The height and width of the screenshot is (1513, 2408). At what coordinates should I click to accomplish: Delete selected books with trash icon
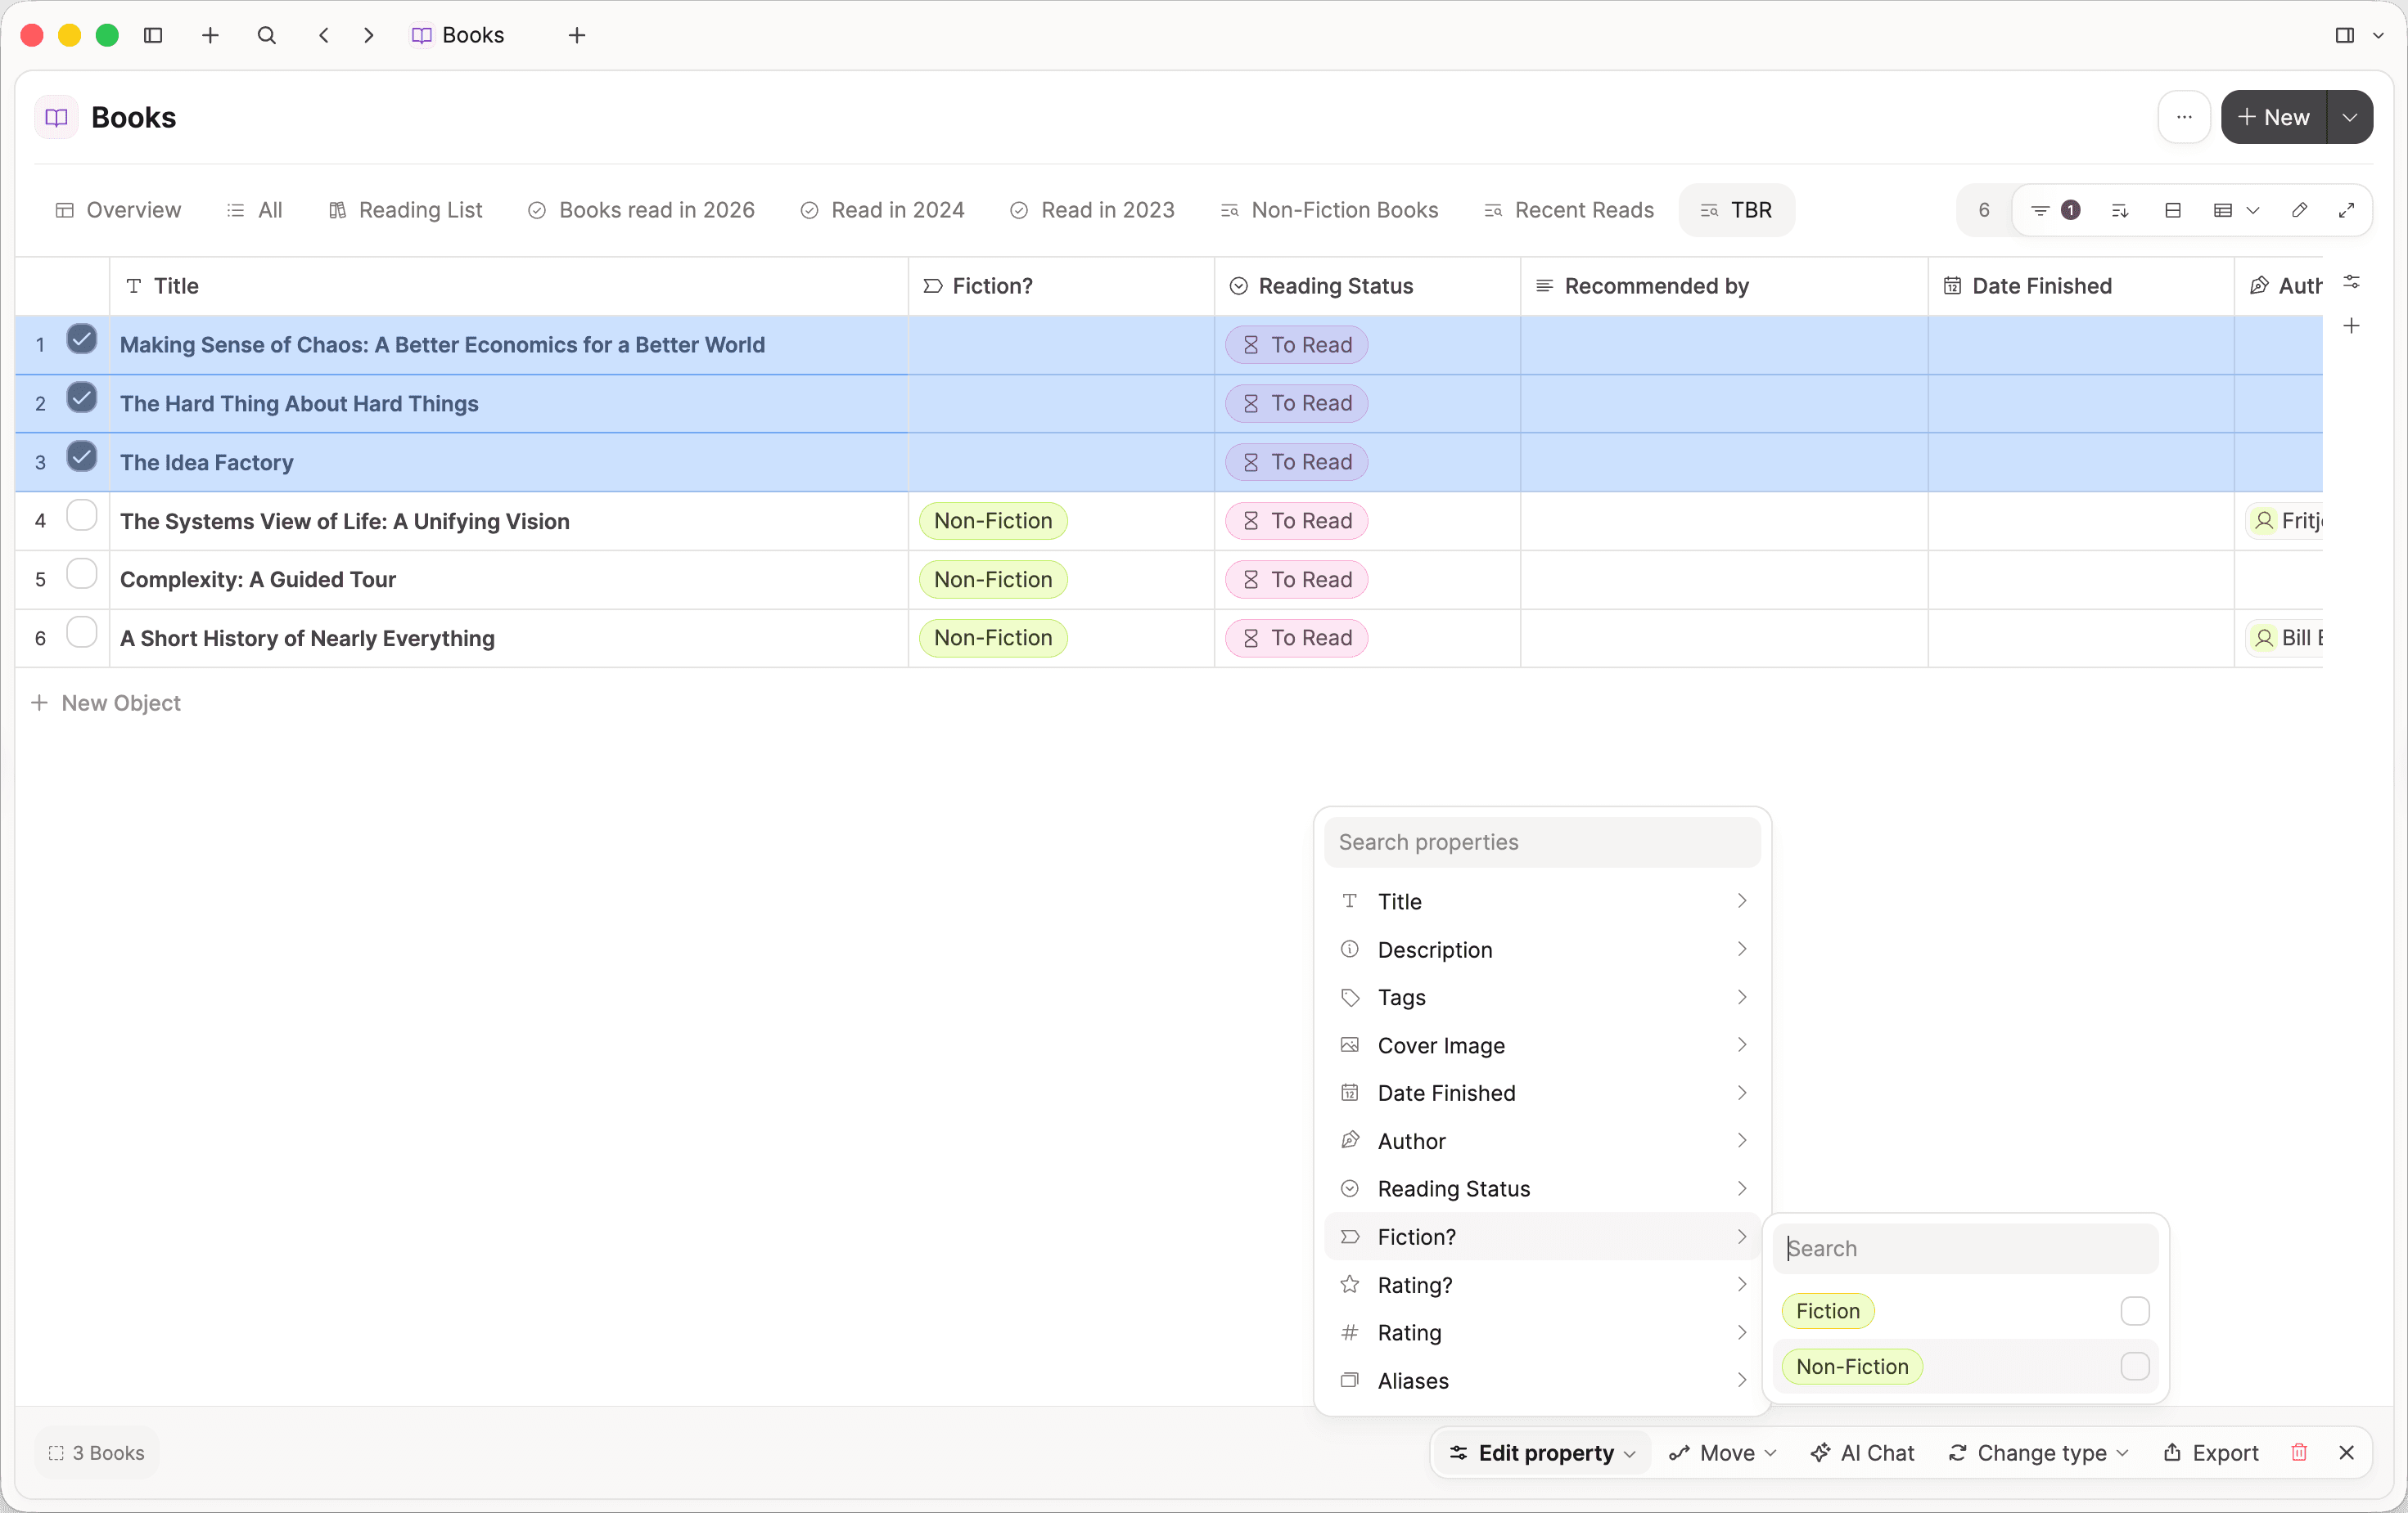coord(2299,1452)
